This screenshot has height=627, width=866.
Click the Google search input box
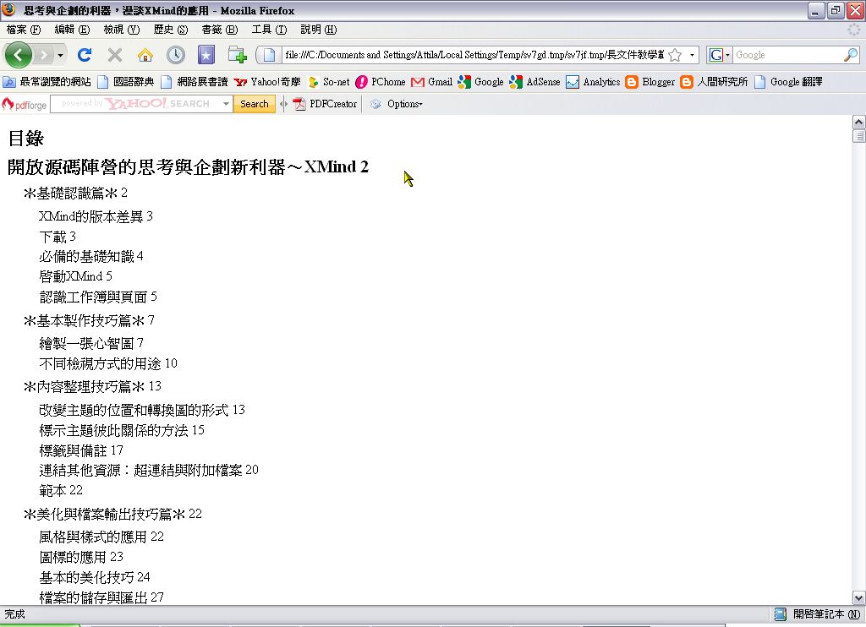click(x=788, y=55)
